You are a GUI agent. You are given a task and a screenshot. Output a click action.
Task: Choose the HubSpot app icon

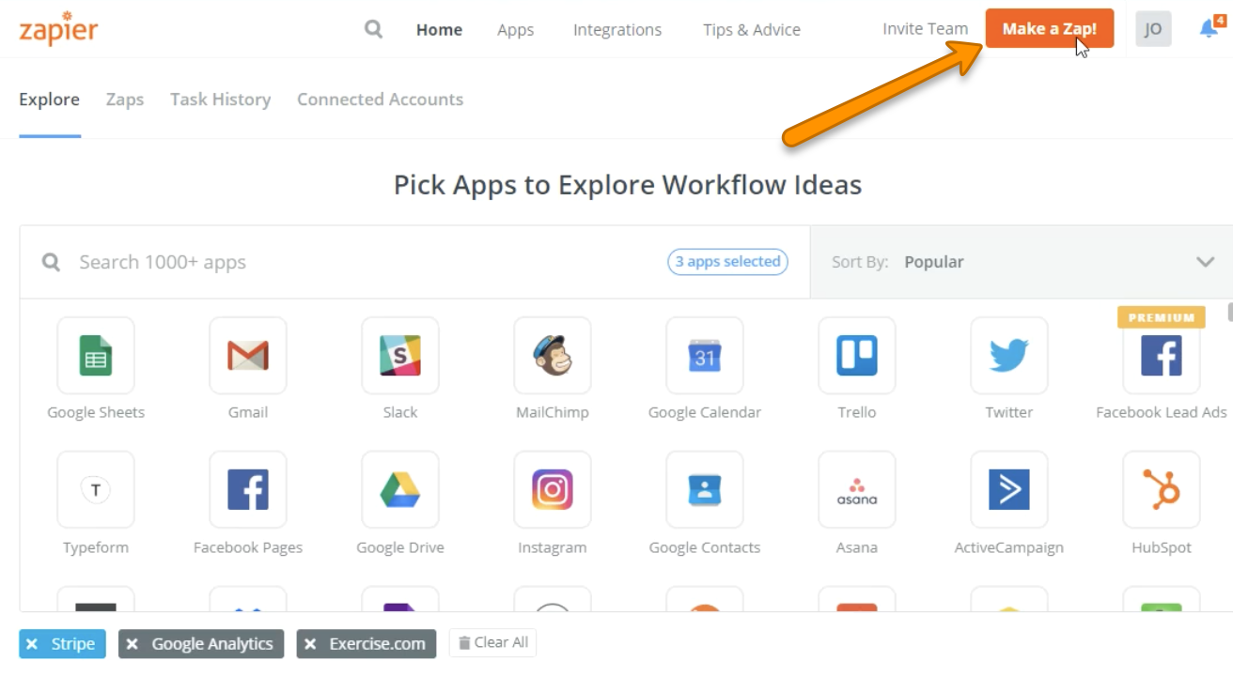[x=1162, y=490]
